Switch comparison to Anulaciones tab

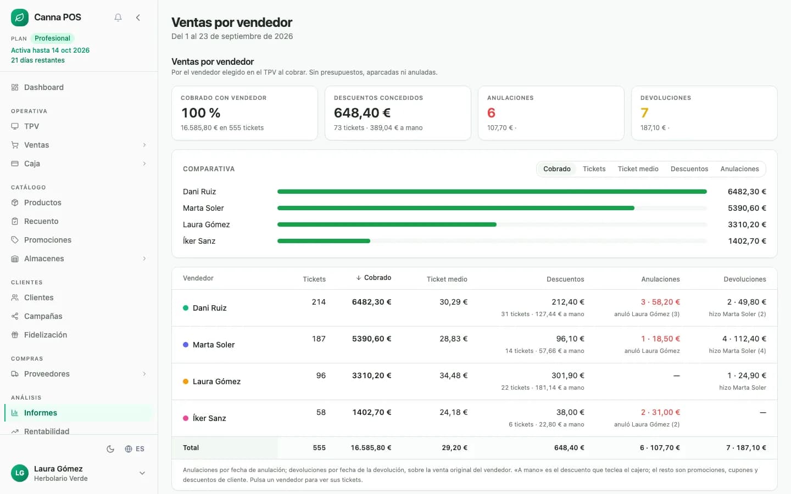[740, 169]
